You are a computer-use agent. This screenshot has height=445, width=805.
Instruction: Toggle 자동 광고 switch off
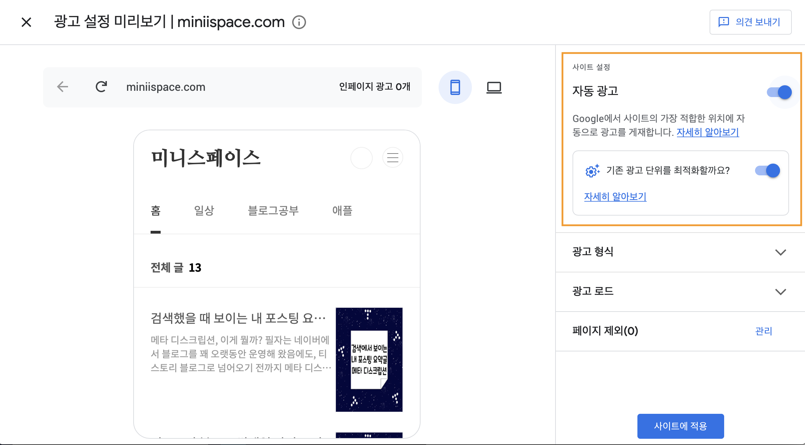point(779,92)
